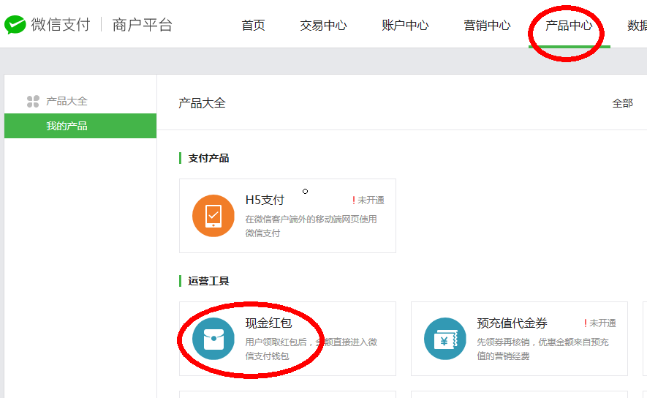Viewport: 647px width, 398px height.
Task: Go to the 首页 tab
Action: (x=253, y=26)
